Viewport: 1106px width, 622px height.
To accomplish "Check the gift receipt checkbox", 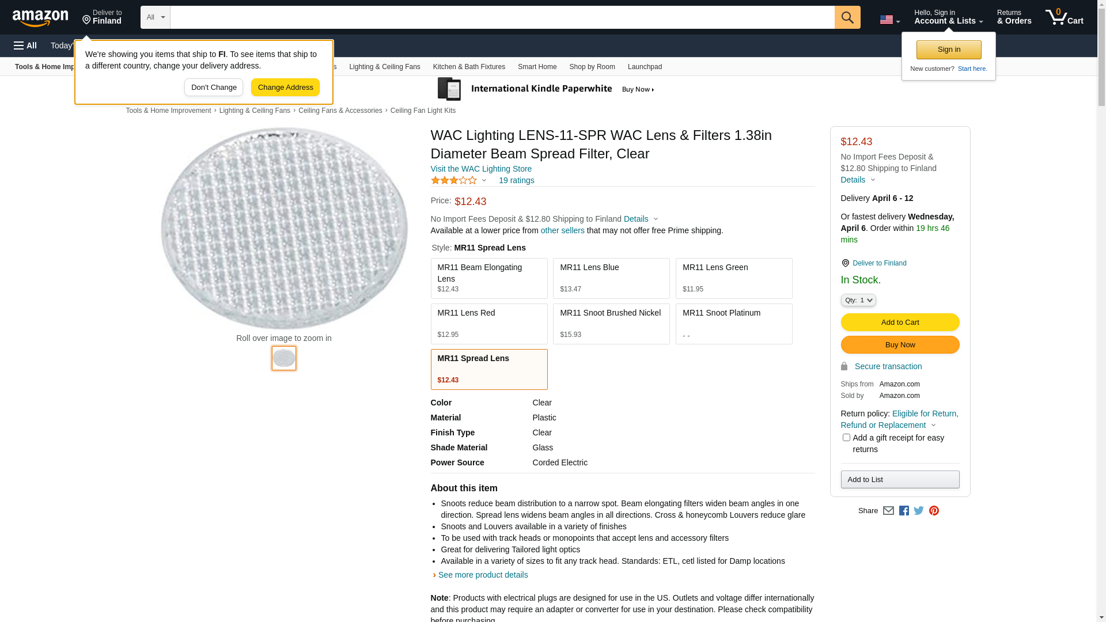I will (846, 438).
